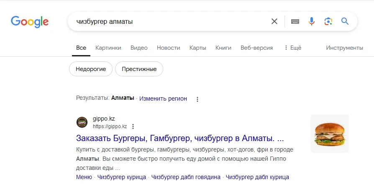Click Изменить регион link
Viewport: 374px width, 192px height.
click(x=163, y=99)
